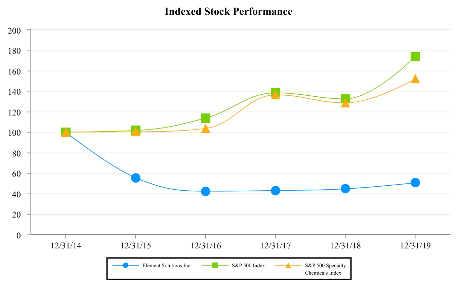Viewport: 457px width, 286px height.
Task: Click the orange triangle swatch in the legend
Action: point(288,265)
